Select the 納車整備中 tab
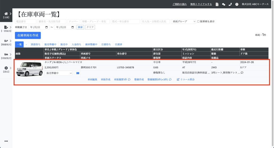Screen dimensions: 274x148 (91, 44)
